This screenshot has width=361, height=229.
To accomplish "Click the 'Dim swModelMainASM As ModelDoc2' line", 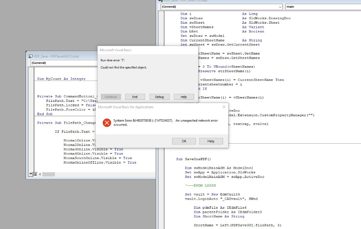I will 219,168.
